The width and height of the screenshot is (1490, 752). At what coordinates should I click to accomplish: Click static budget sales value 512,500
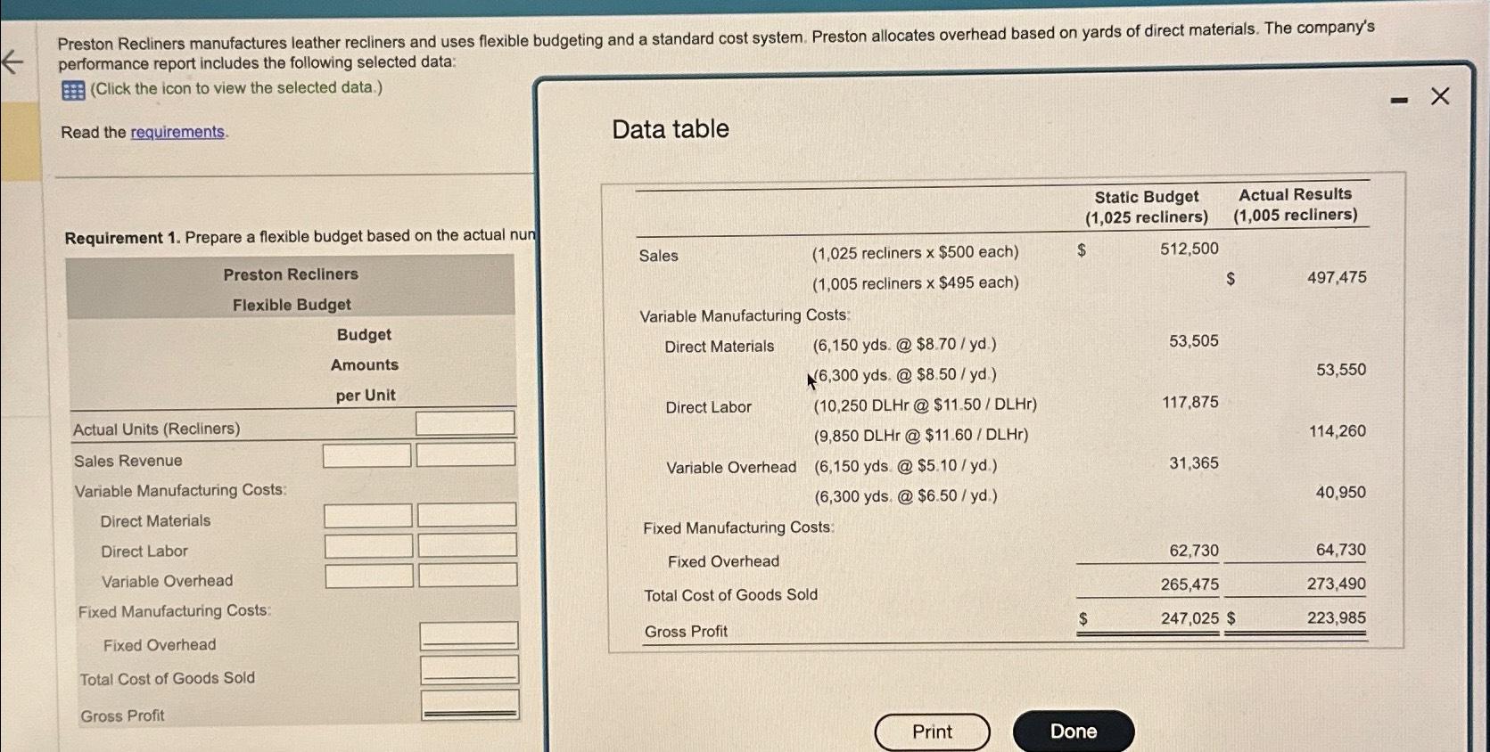click(x=1190, y=249)
